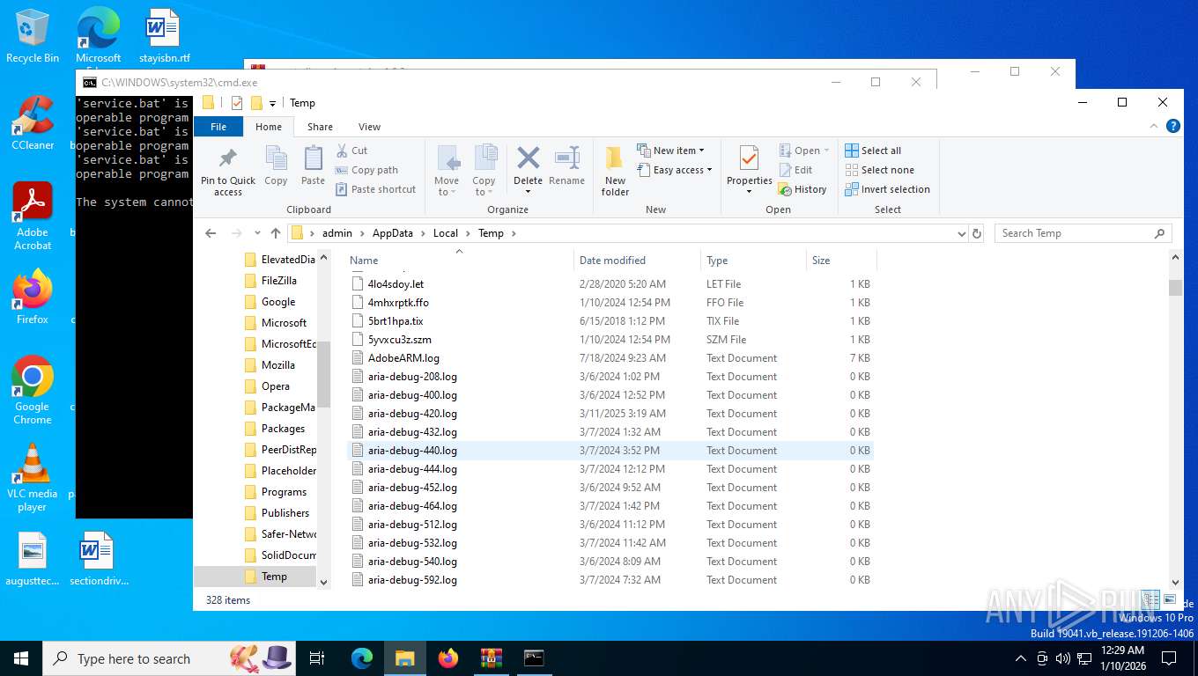Switch to the View ribbon tab

pos(369,127)
